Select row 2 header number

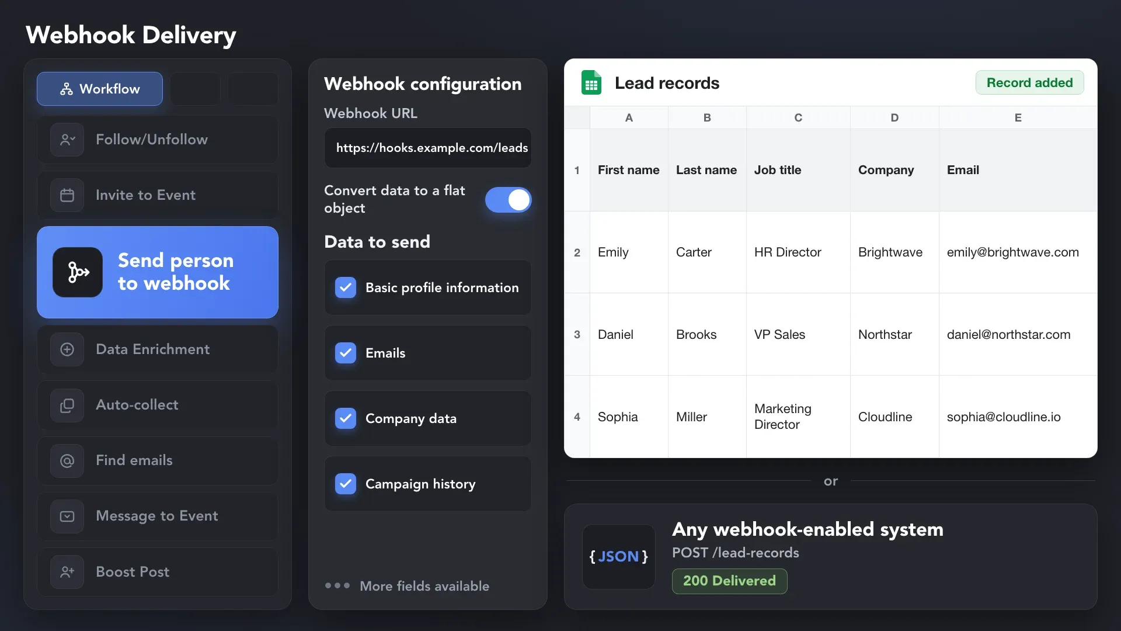pyautogui.click(x=577, y=252)
